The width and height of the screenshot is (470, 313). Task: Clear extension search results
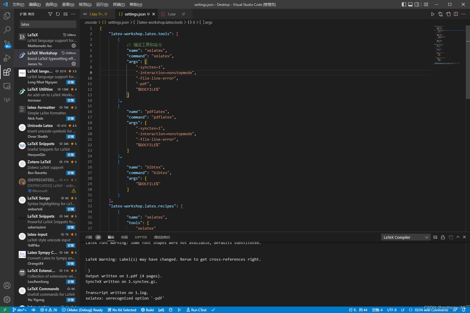pos(65,14)
